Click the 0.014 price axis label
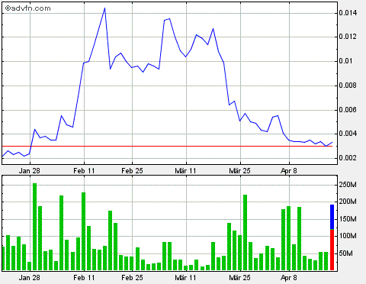366x284 pixels. [x=348, y=12]
